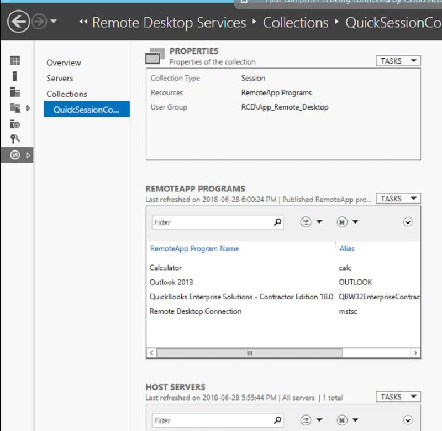
Task: Open the Collections page
Action: [x=67, y=94]
